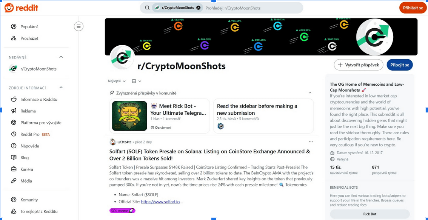
Task: Open the post layout view dropdown
Action: (137, 81)
